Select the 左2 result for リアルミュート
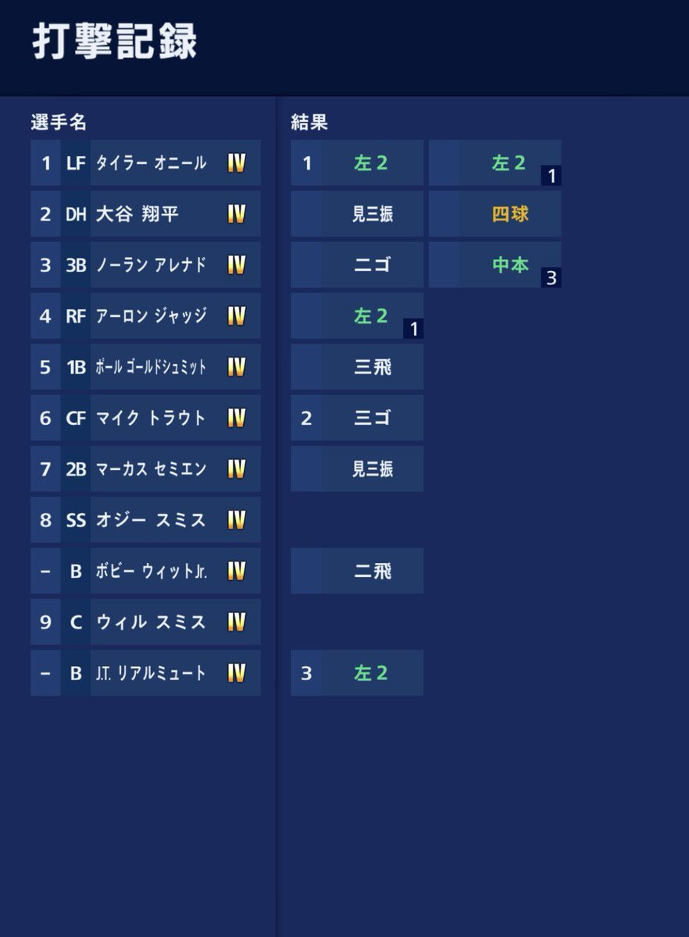This screenshot has width=689, height=937. pos(357,673)
